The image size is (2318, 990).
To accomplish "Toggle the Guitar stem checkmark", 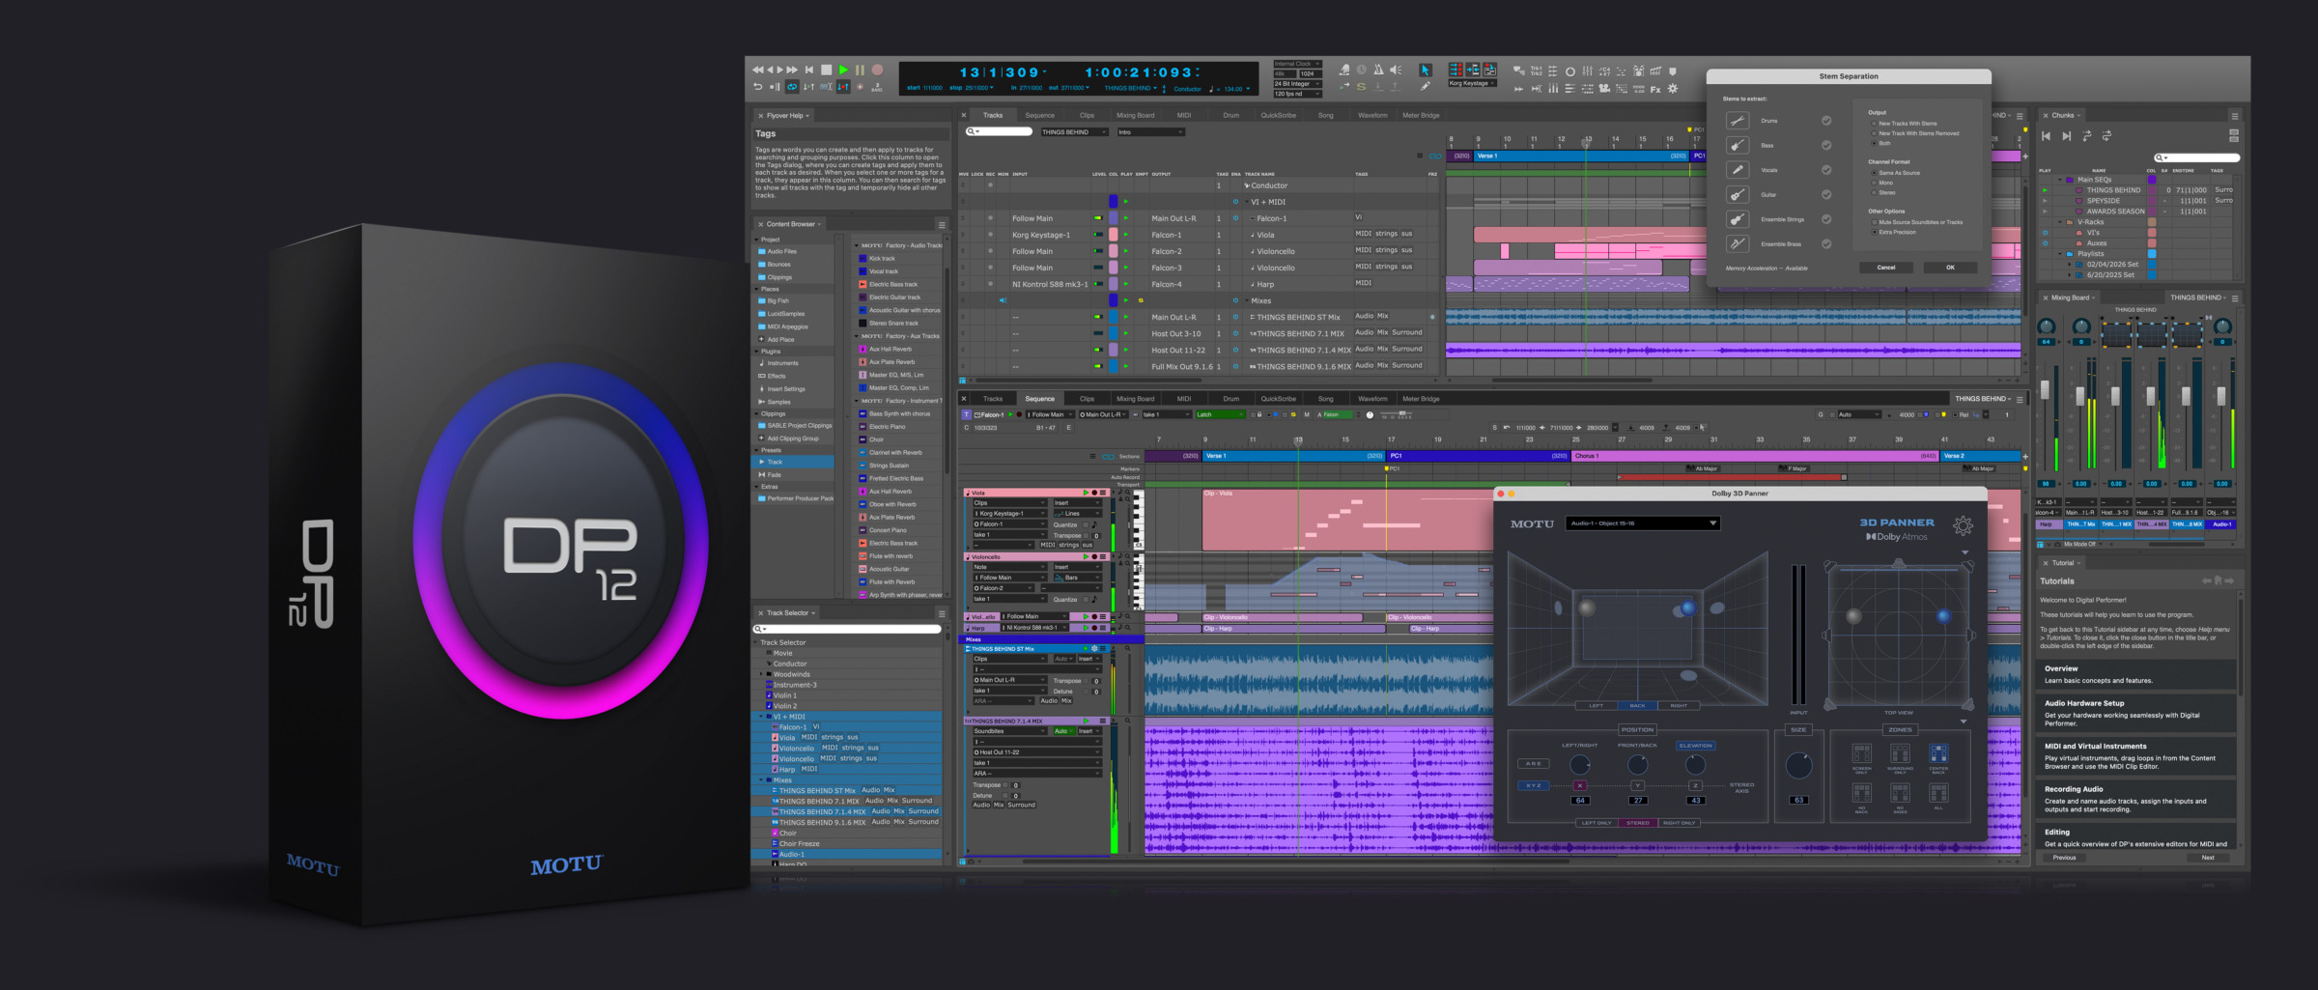I will pos(1826,194).
